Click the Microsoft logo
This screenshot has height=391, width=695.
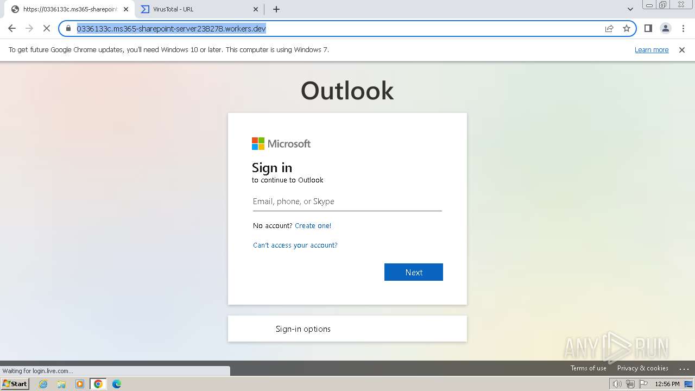point(281,143)
